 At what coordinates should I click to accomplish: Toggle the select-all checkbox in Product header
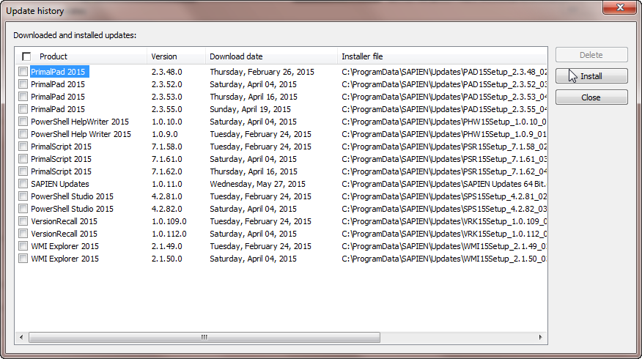click(x=26, y=56)
